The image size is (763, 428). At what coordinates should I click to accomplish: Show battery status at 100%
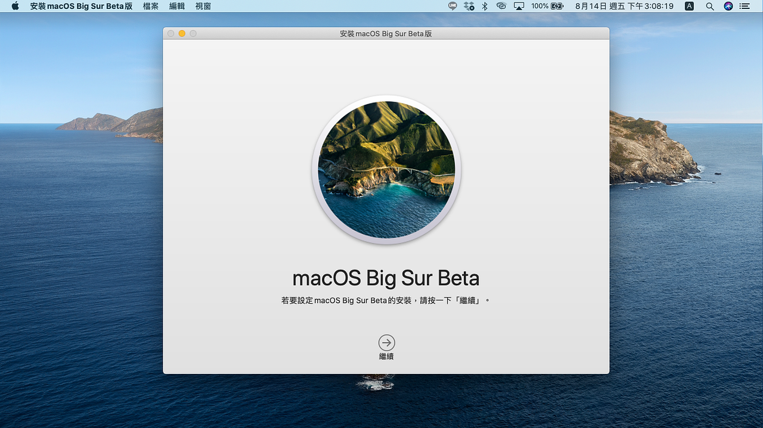547,6
